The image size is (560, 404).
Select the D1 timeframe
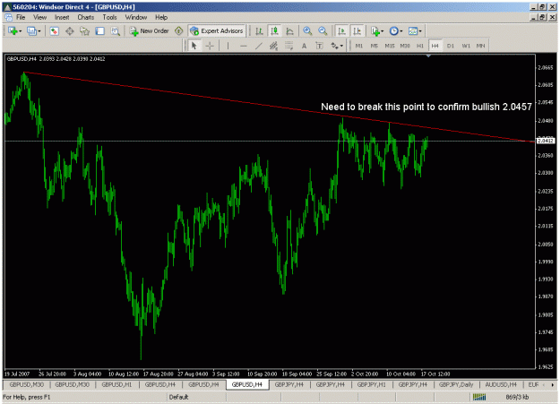(451, 46)
